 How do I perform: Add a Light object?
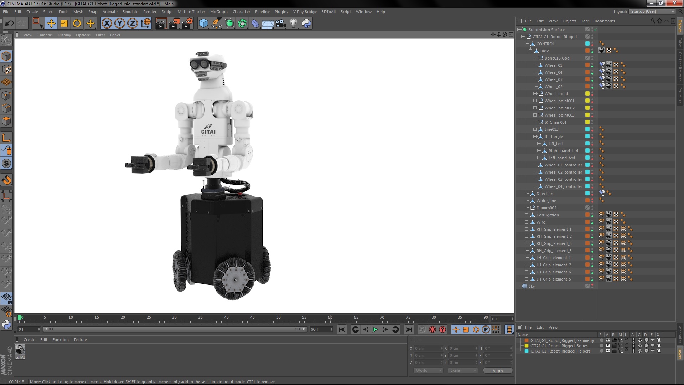point(294,24)
